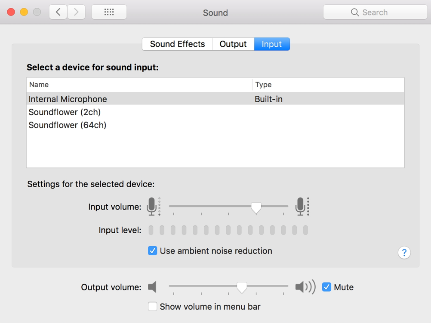
Task: Click the loud speaker icon near Mute
Action: [305, 287]
